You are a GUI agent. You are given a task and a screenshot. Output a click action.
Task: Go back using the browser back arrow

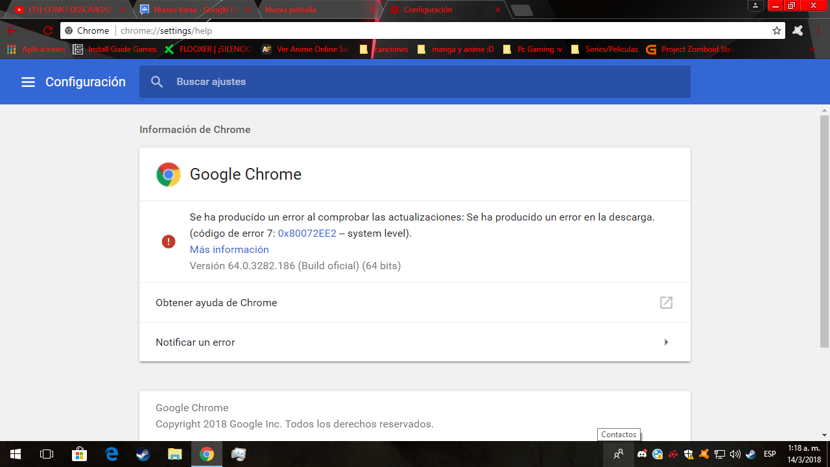pyautogui.click(x=12, y=30)
